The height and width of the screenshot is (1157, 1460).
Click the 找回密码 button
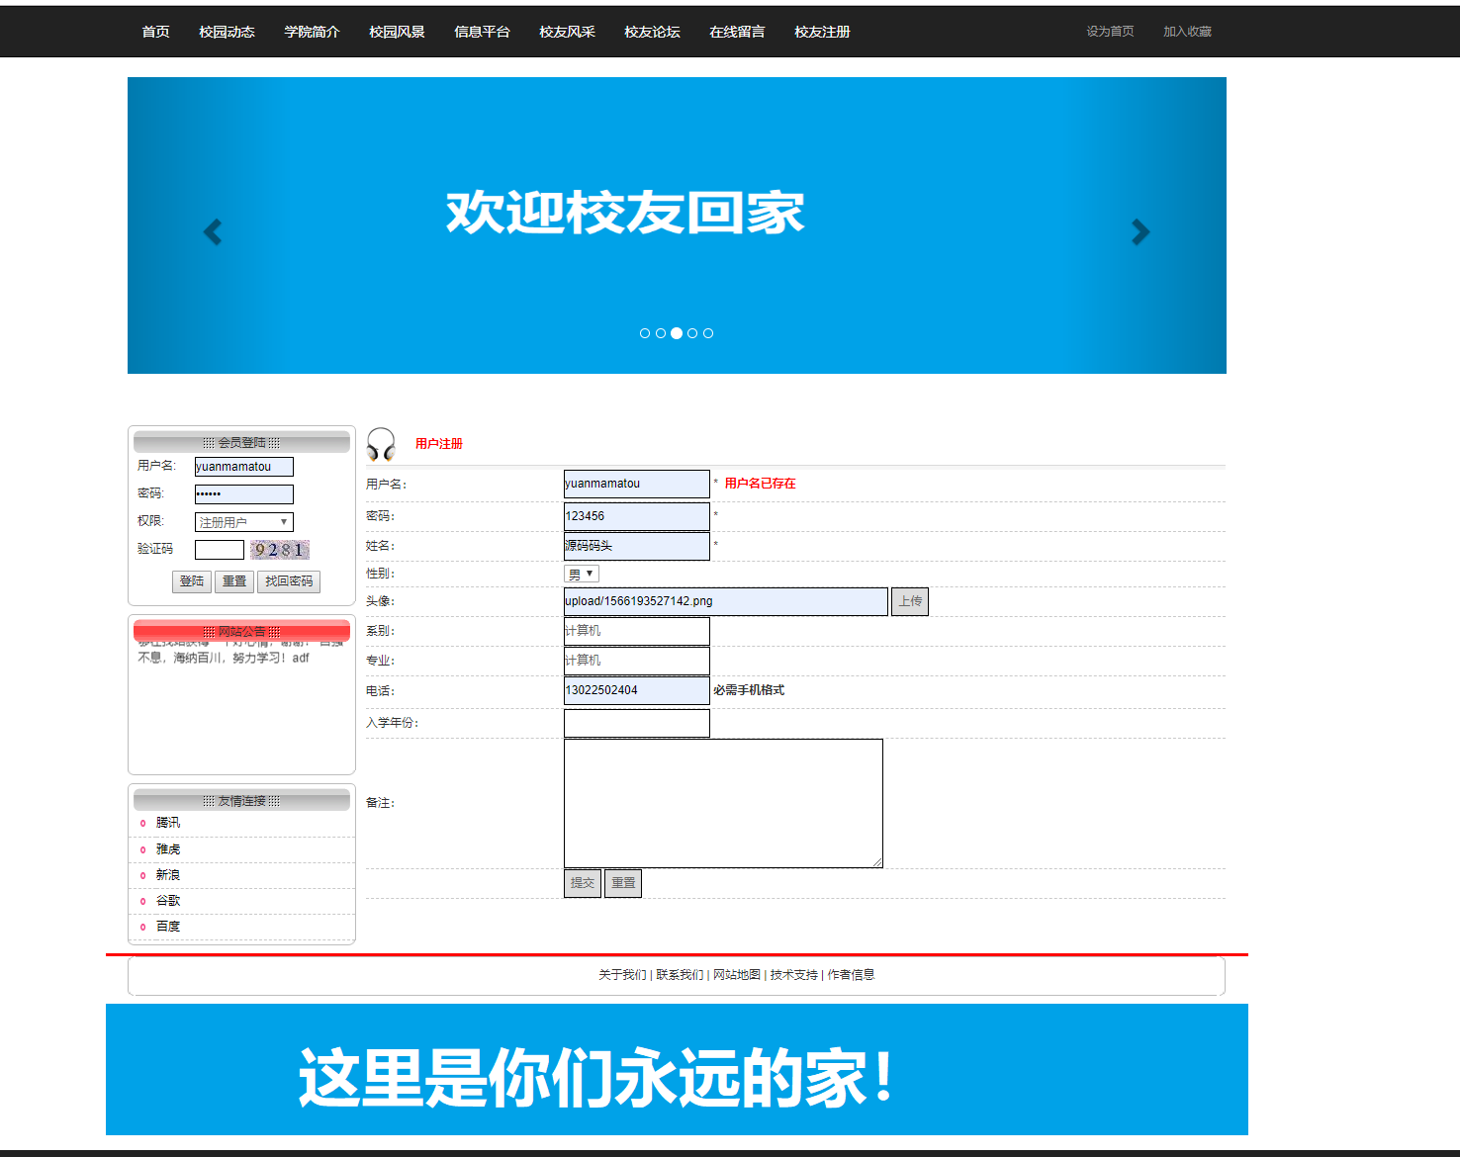[x=289, y=581]
